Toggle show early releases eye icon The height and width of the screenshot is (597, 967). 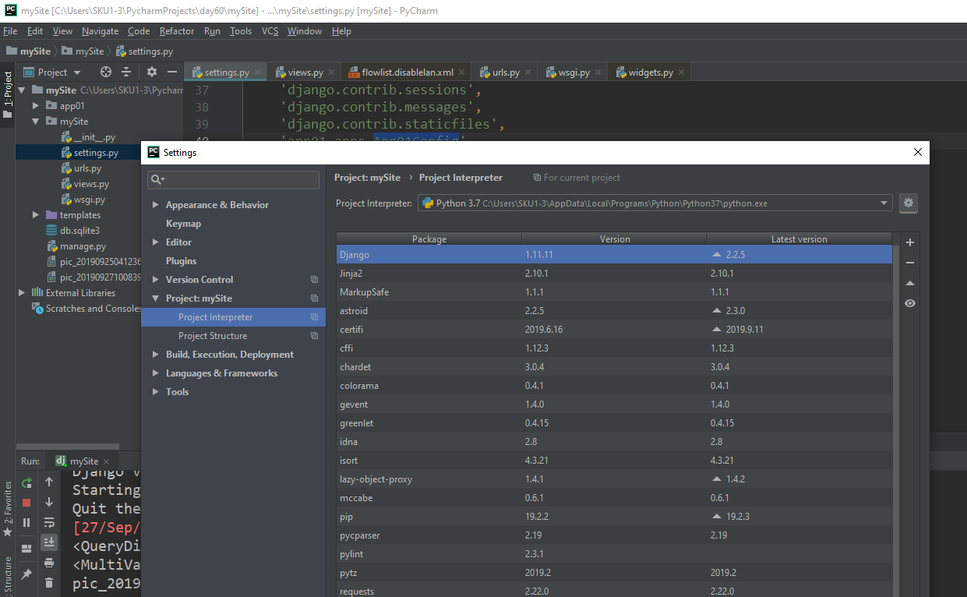coord(910,303)
